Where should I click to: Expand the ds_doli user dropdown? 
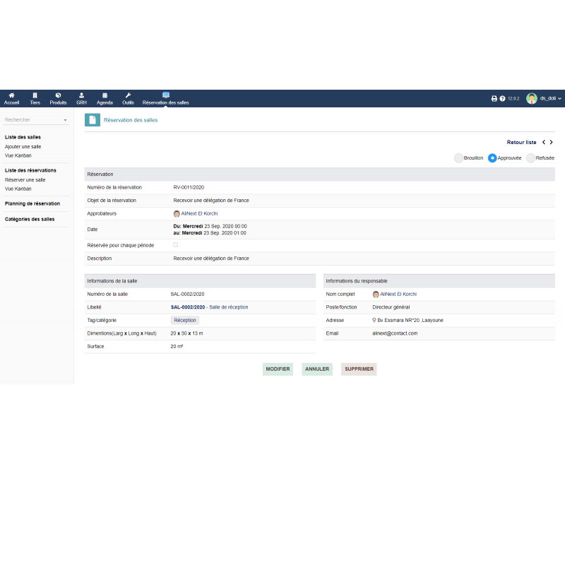click(545, 99)
